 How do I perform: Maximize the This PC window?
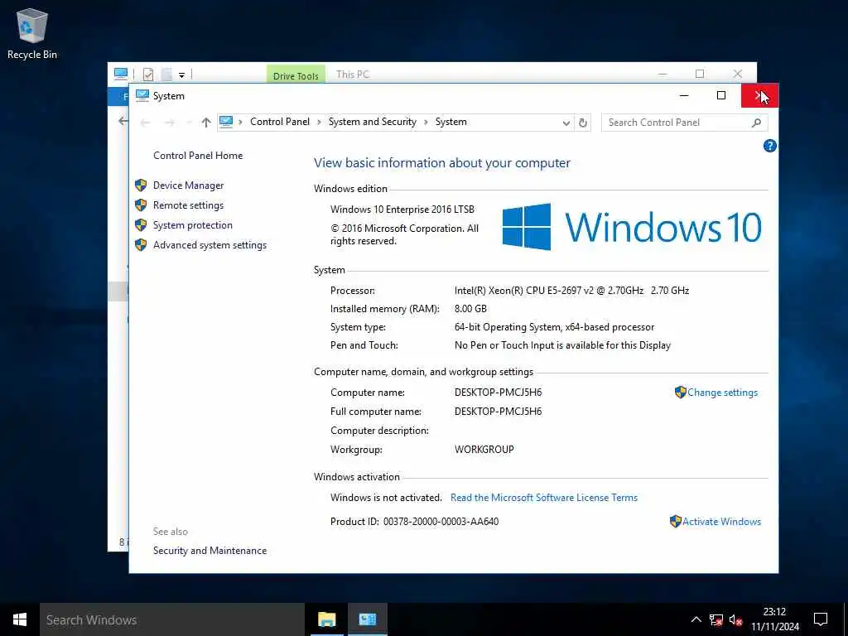pos(700,74)
